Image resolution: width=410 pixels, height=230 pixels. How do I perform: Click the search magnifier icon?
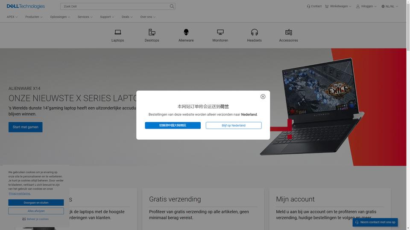(172, 6)
